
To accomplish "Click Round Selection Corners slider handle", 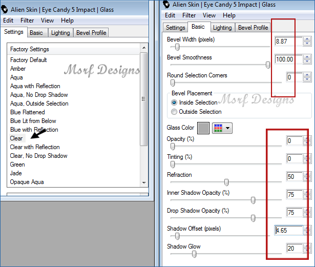I will (x=173, y=83).
